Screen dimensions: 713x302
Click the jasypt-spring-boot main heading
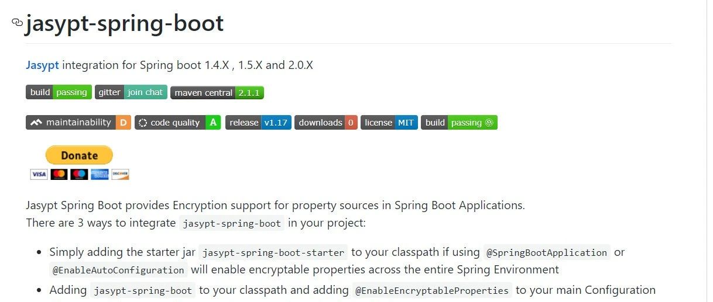click(x=124, y=23)
